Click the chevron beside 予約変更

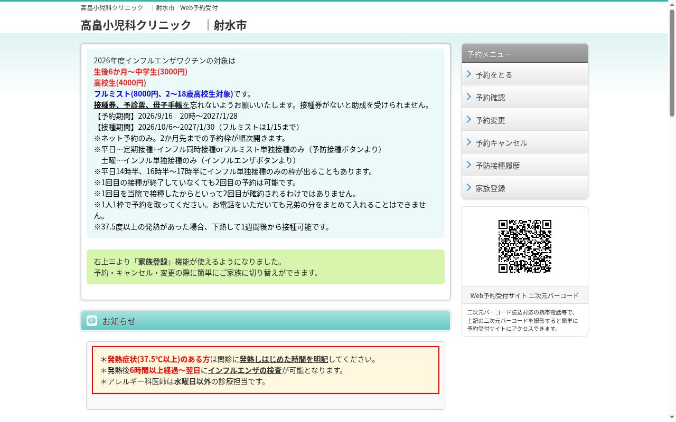pyautogui.click(x=469, y=120)
